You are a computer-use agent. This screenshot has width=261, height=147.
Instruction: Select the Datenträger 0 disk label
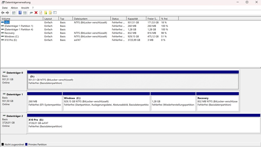click(15, 73)
